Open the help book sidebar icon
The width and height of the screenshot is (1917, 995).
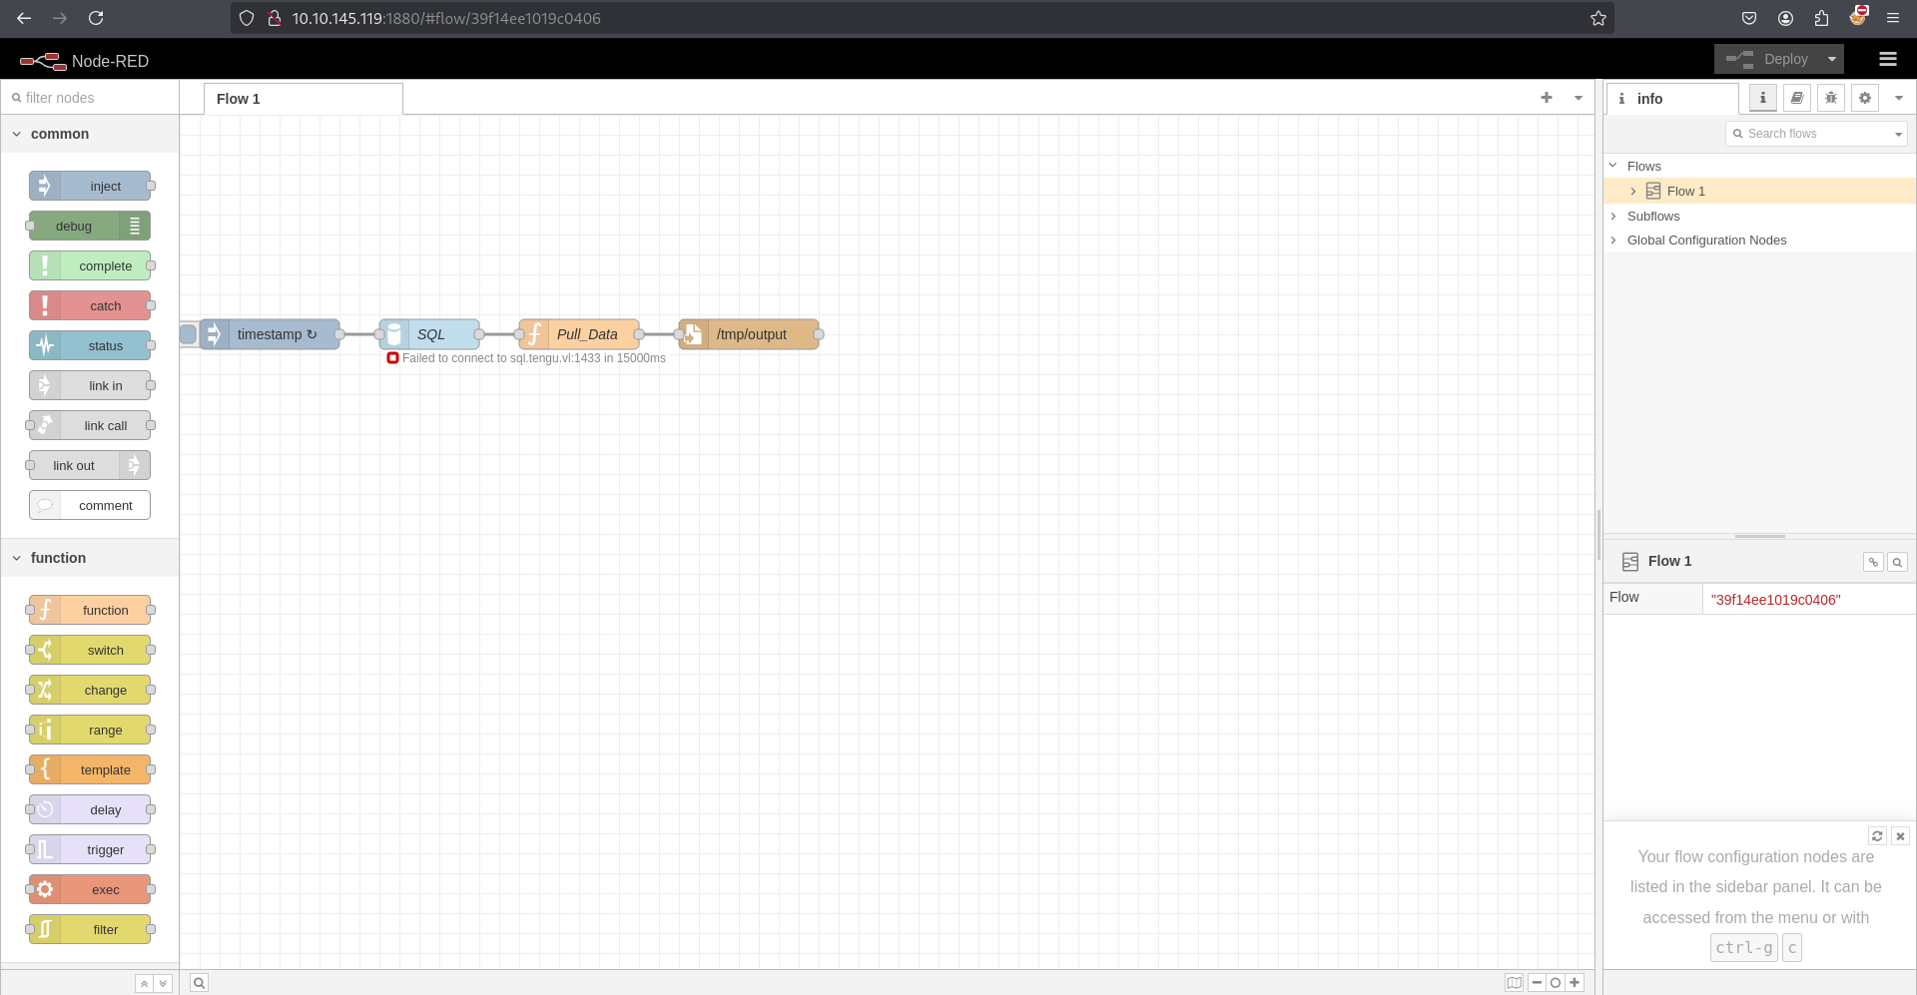point(1796,98)
